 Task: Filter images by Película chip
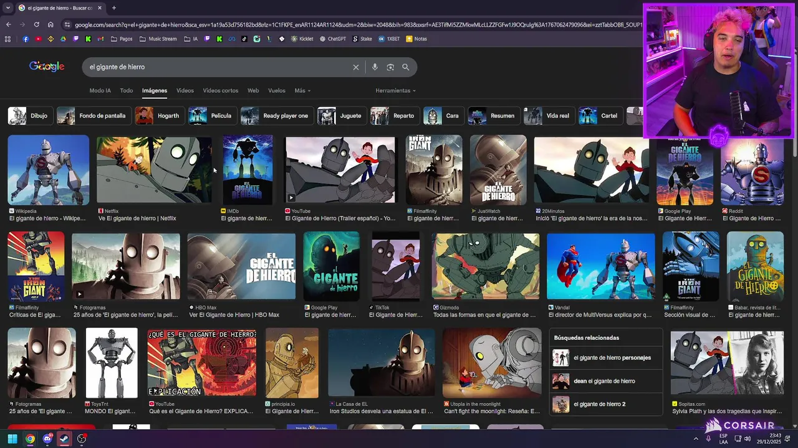[212, 116]
